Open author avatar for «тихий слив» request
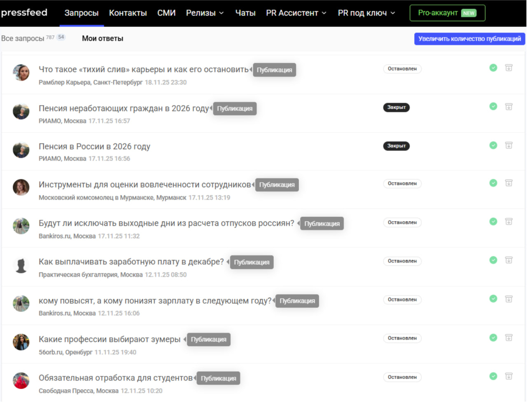This screenshot has width=527, height=408. coord(21,73)
